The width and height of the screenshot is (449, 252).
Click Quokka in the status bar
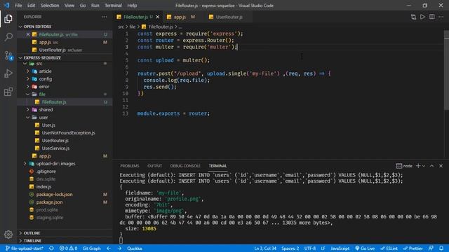[x=134, y=248]
